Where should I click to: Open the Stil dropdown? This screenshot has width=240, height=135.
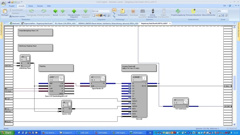coord(226,6)
